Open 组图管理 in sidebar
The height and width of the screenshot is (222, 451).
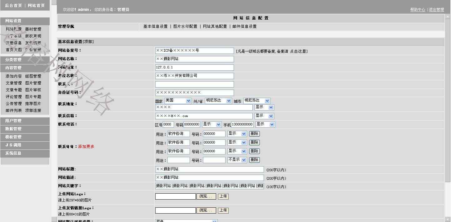coord(33,76)
